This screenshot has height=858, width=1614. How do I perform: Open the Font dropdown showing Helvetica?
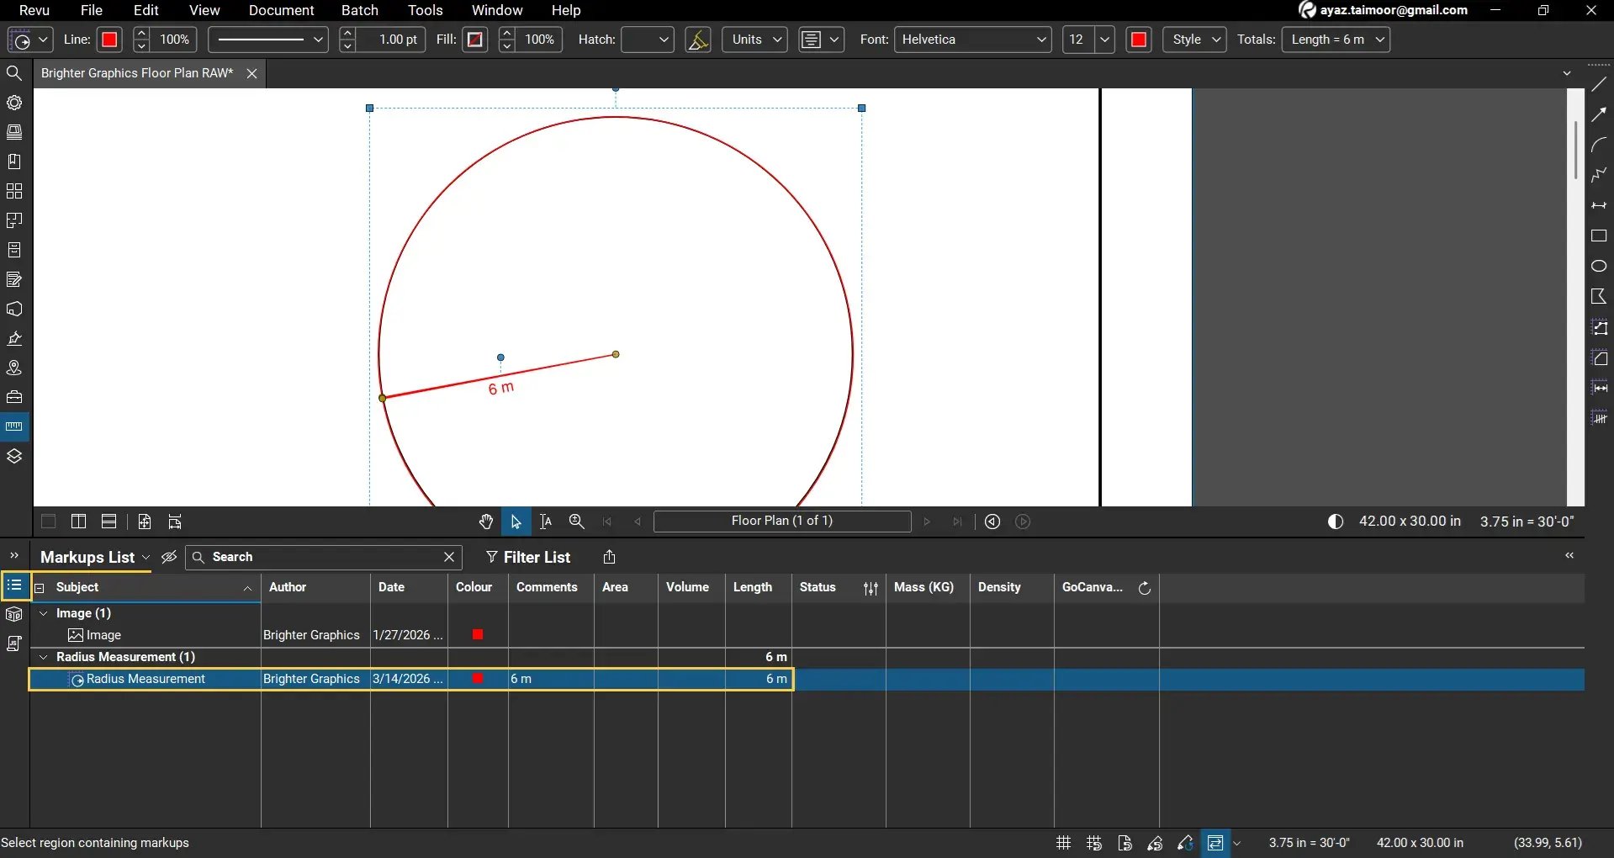[x=971, y=40]
